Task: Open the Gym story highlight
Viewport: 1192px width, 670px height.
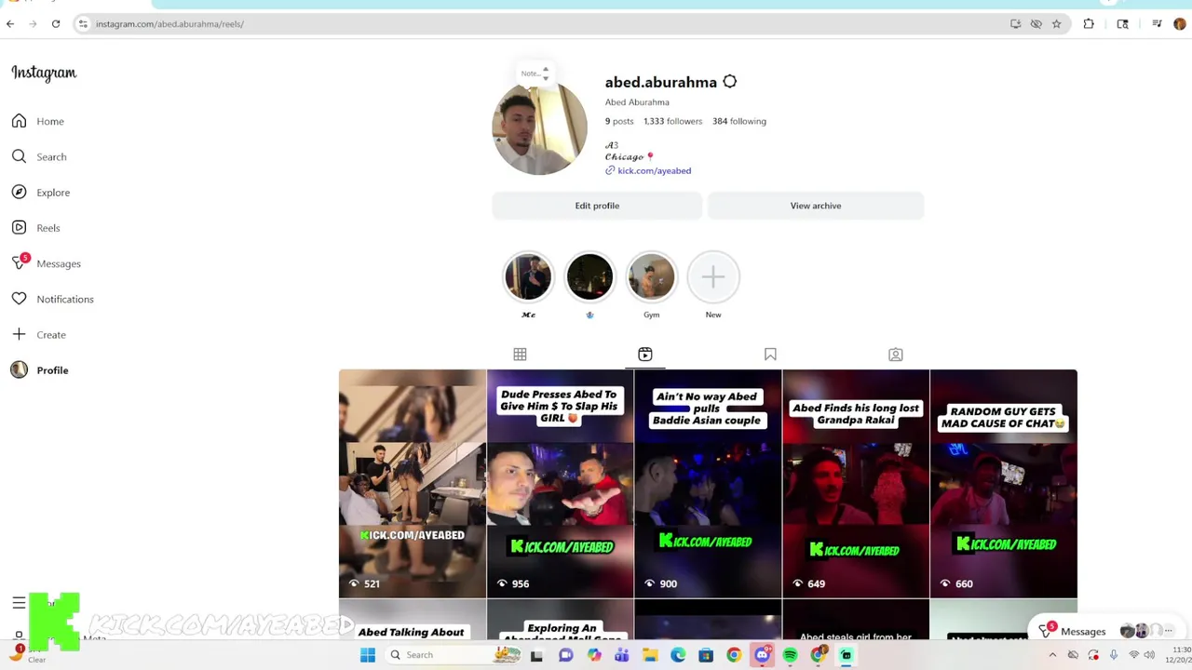Action: pos(651,277)
